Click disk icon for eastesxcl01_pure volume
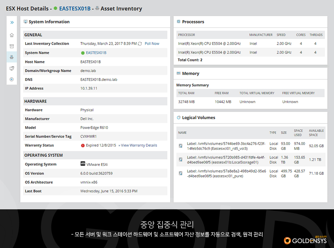This screenshot has width=334, height=248. (x=180, y=173)
